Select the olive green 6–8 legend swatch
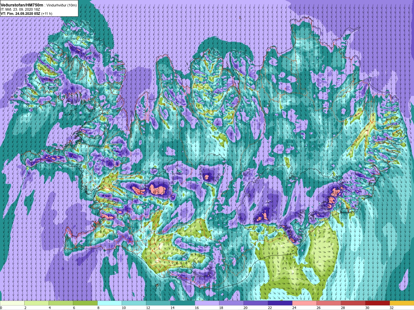414x310 pixels. [85, 303]
